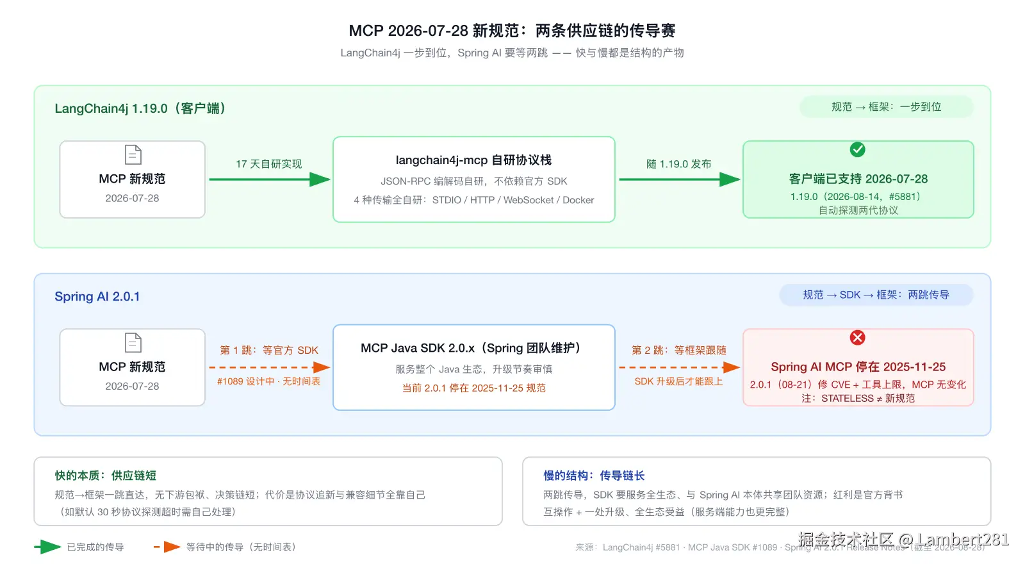Click the 来源：LangChain4j #5881 source text
The height and width of the screenshot is (564, 1025).
point(780,547)
